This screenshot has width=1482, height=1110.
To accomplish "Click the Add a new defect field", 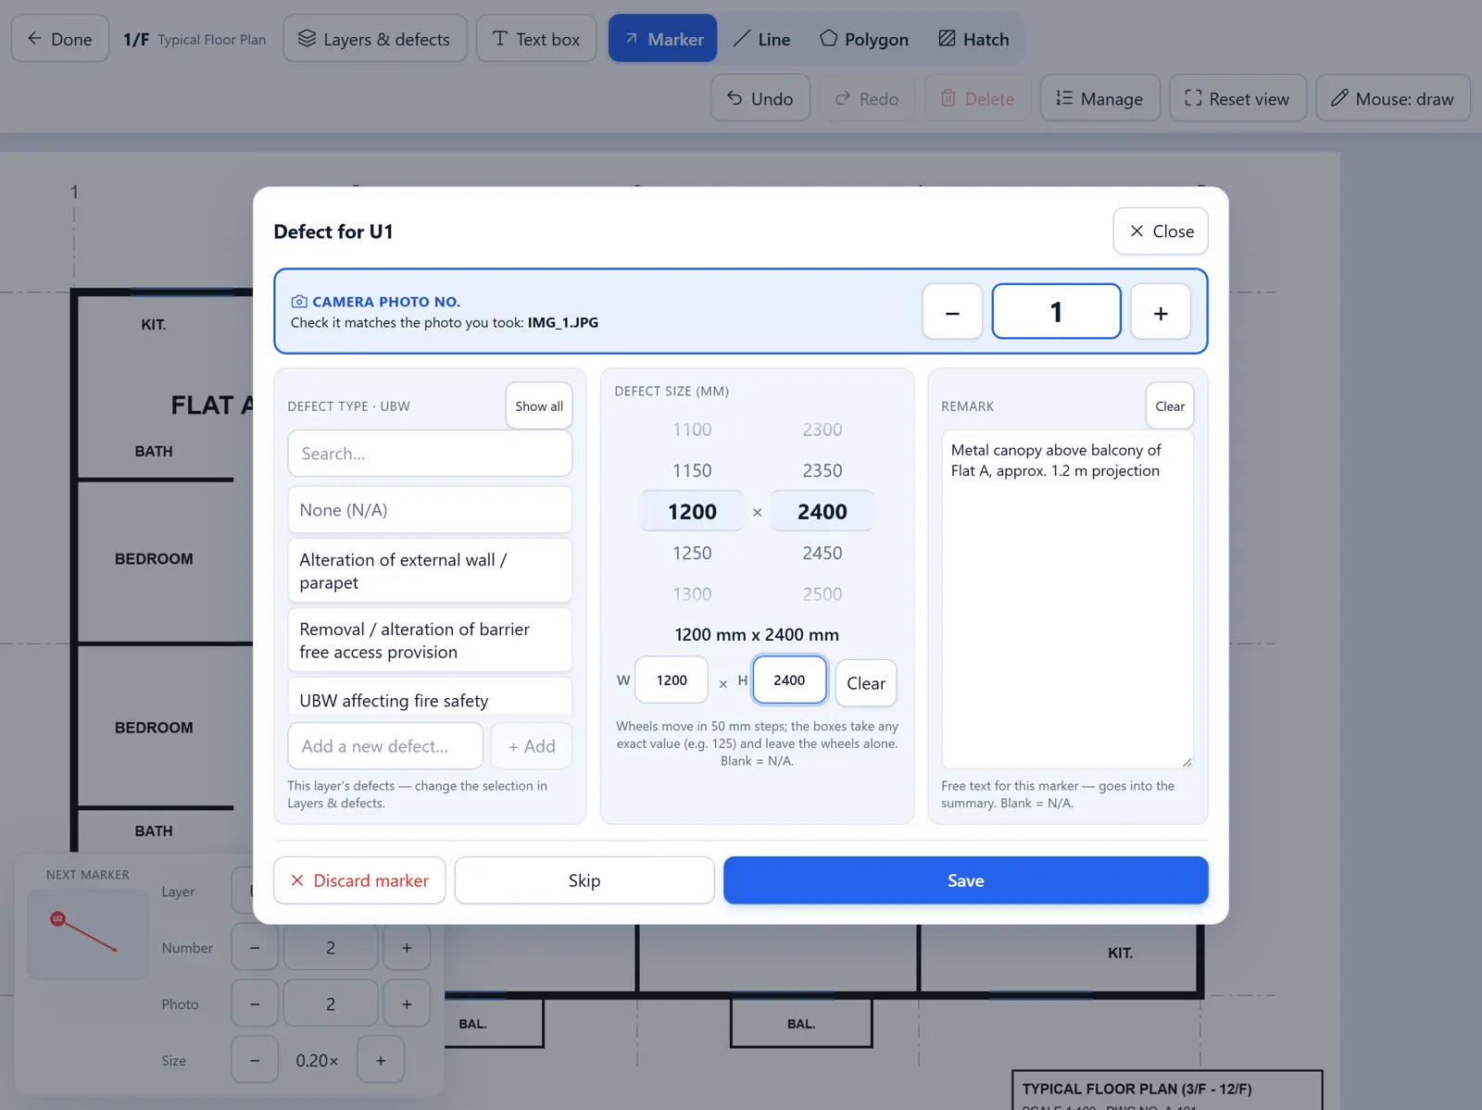I will pos(385,746).
